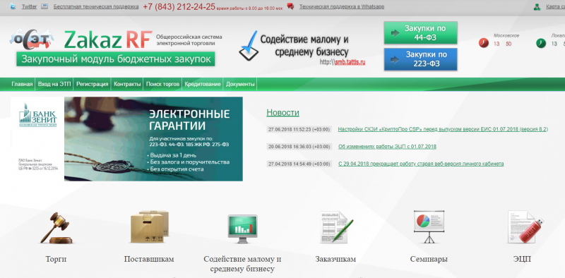Click the site map icon at top right

[x=537, y=7]
